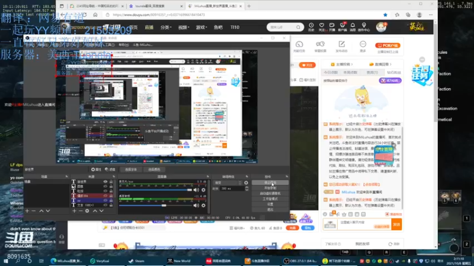Adjust the desktop audio volume slider
The image size is (474, 266).
pyautogui.click(x=155, y=205)
